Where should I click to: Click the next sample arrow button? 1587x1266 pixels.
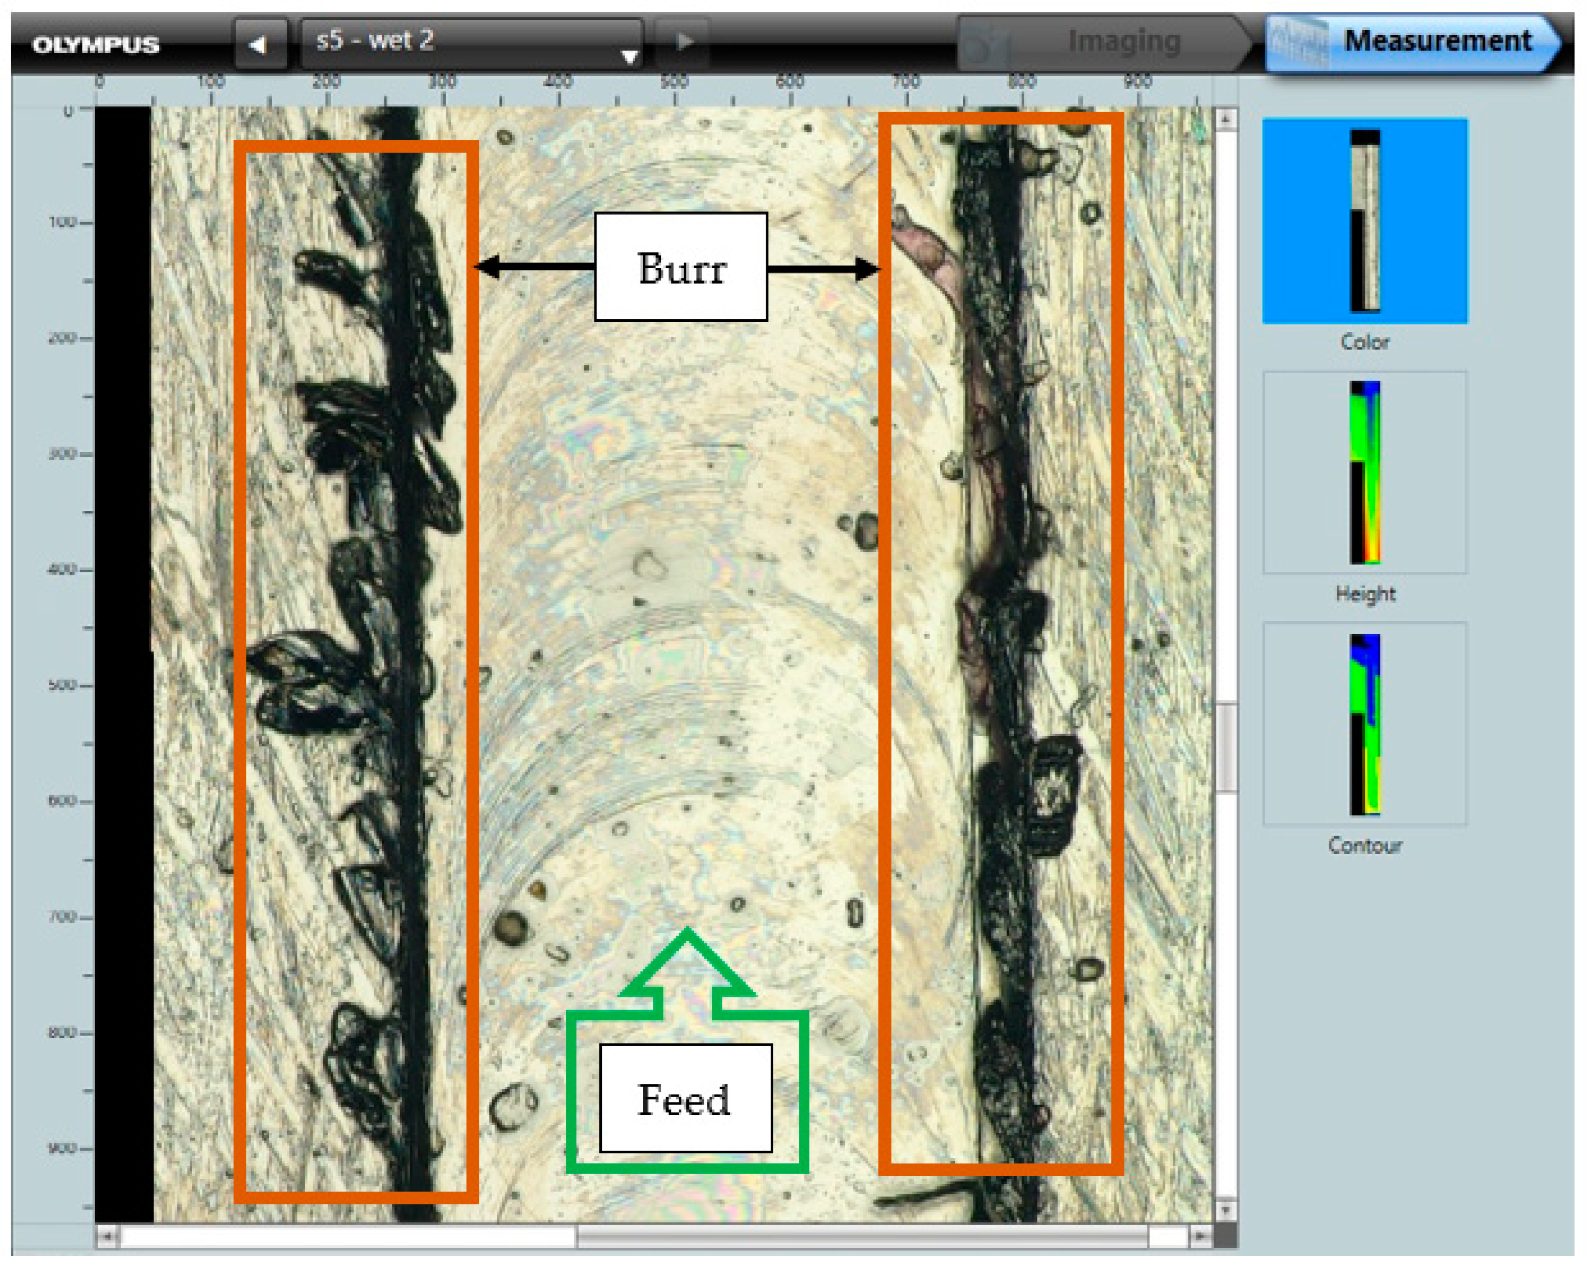pyautogui.click(x=682, y=42)
